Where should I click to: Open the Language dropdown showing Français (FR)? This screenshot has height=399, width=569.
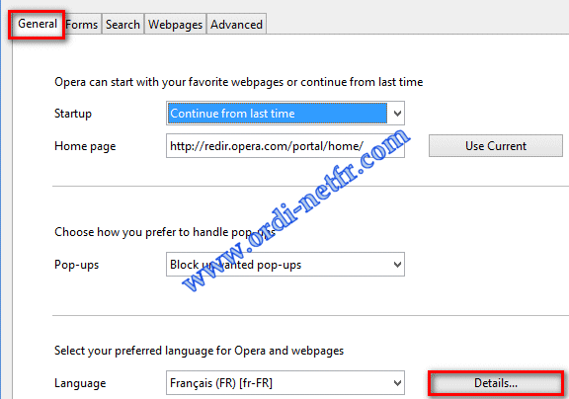285,383
